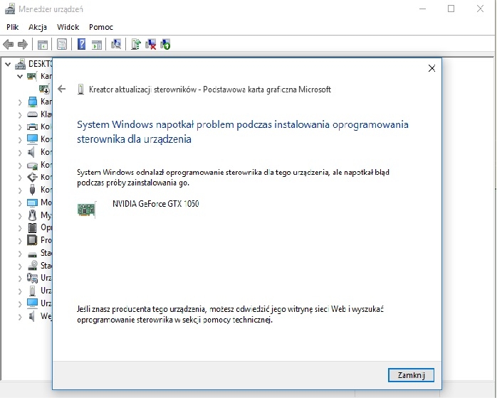Screen dimensions: 497x400
Task: Go back using the wizard's back arrow
Action: [x=62, y=90]
